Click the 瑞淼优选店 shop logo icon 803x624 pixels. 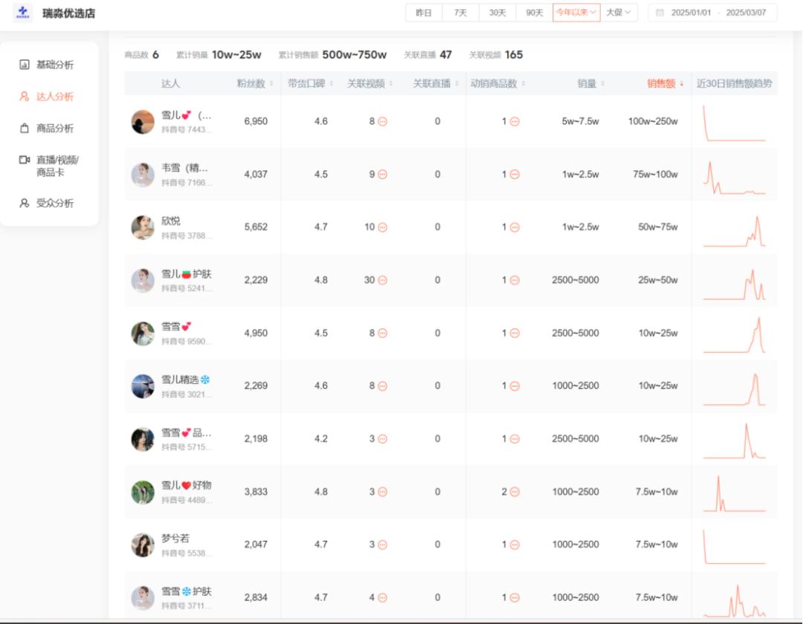point(23,13)
